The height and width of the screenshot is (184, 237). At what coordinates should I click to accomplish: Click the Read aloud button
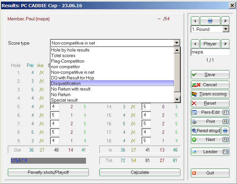point(206,131)
